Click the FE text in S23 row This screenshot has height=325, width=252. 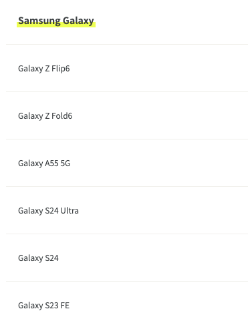point(65,306)
